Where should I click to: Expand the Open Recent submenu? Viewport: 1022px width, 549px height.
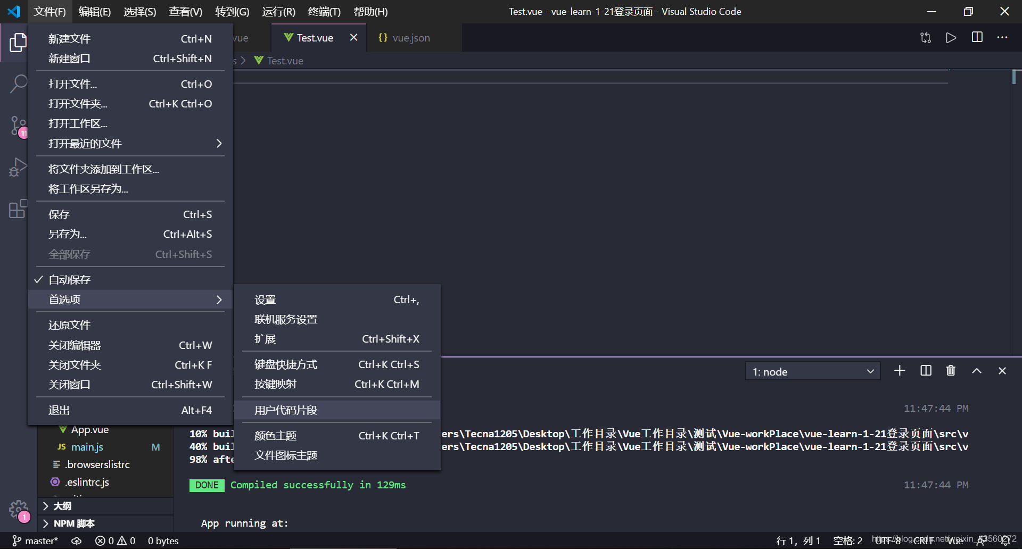(130, 144)
